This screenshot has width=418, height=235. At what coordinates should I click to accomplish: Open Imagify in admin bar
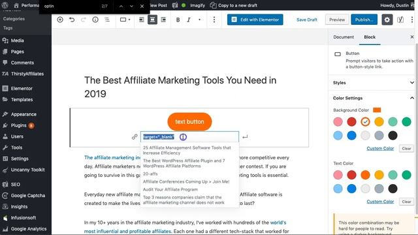197,5
